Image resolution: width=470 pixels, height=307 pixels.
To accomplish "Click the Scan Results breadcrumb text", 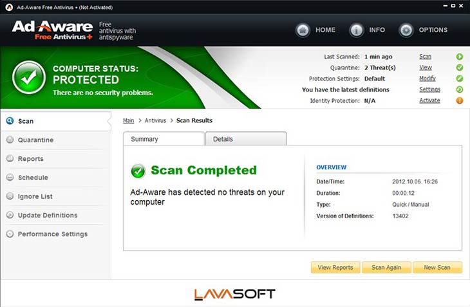I will 194,121.
